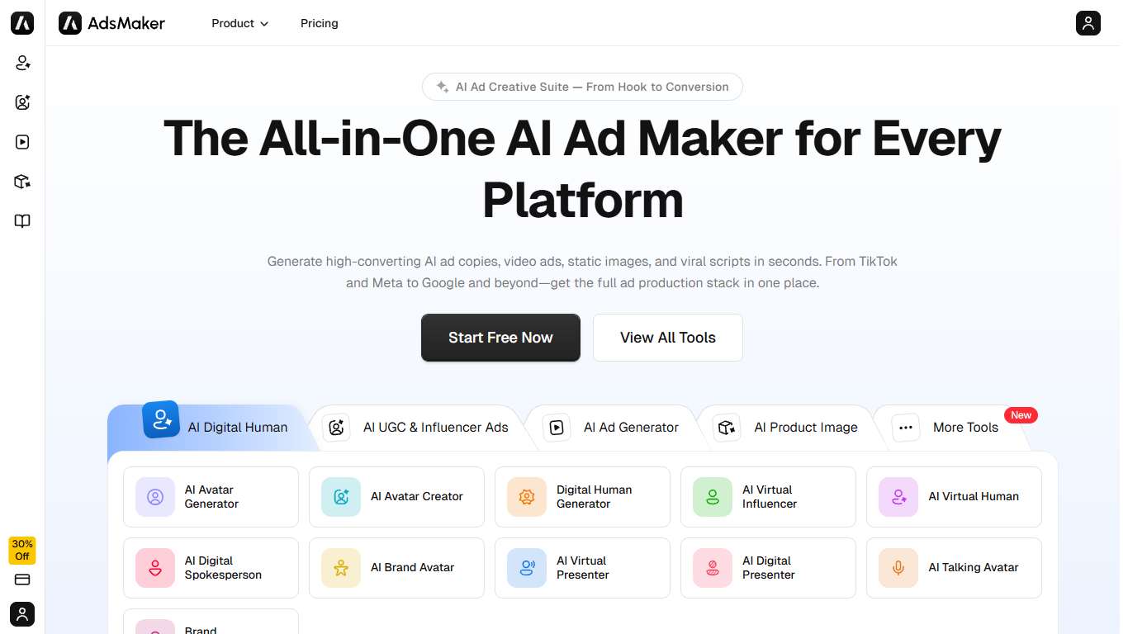
Task: Open the profile icon at top right
Action: point(1088,23)
